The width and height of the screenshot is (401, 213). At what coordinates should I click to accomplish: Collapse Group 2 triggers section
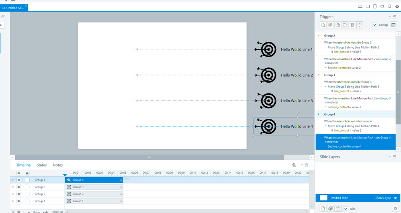pyautogui.click(x=319, y=35)
